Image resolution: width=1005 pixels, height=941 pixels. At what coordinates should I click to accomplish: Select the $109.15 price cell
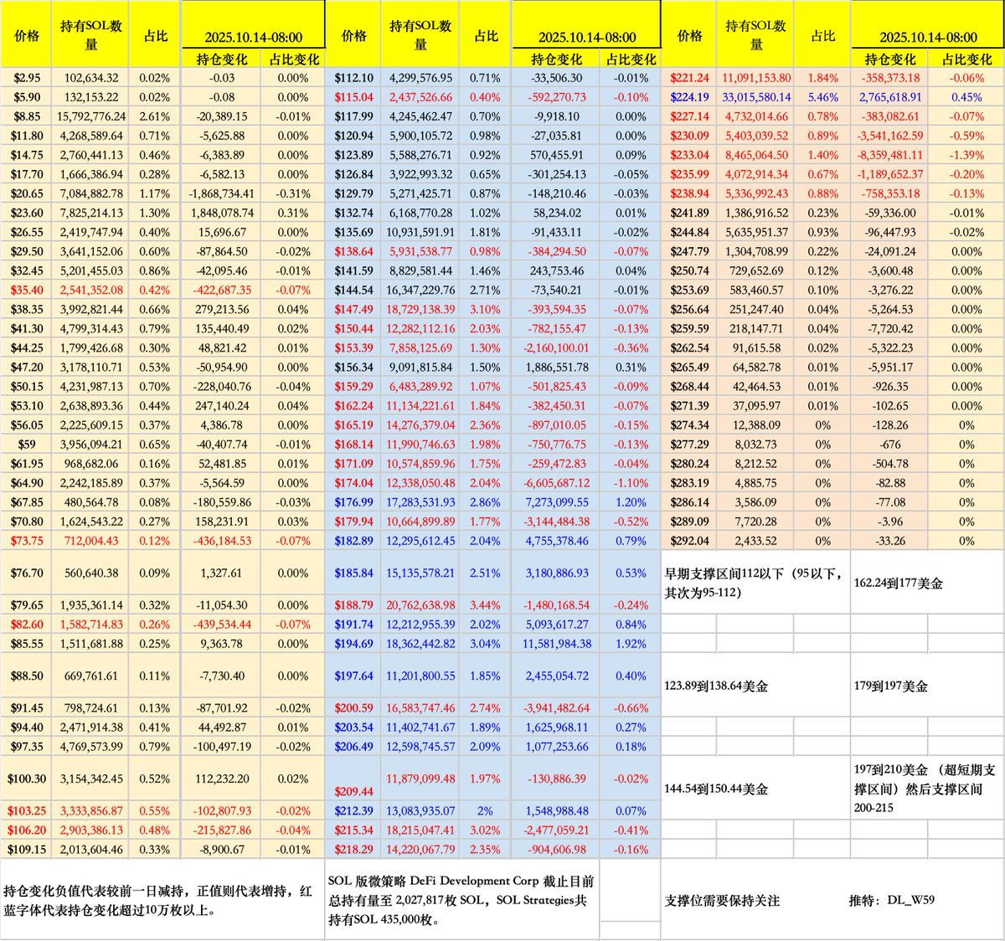point(27,849)
